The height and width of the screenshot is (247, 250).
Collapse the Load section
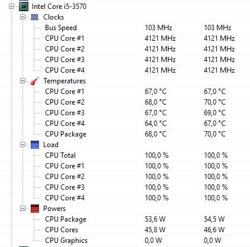(22, 145)
